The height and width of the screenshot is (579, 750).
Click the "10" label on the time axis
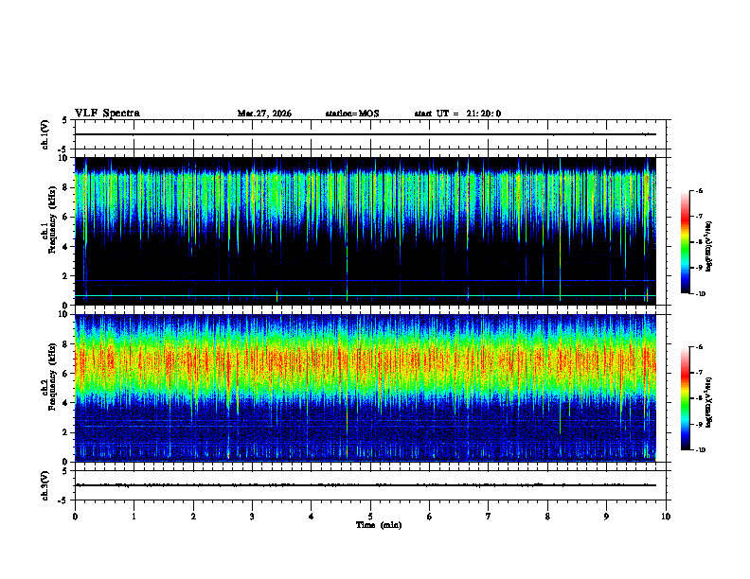(666, 517)
